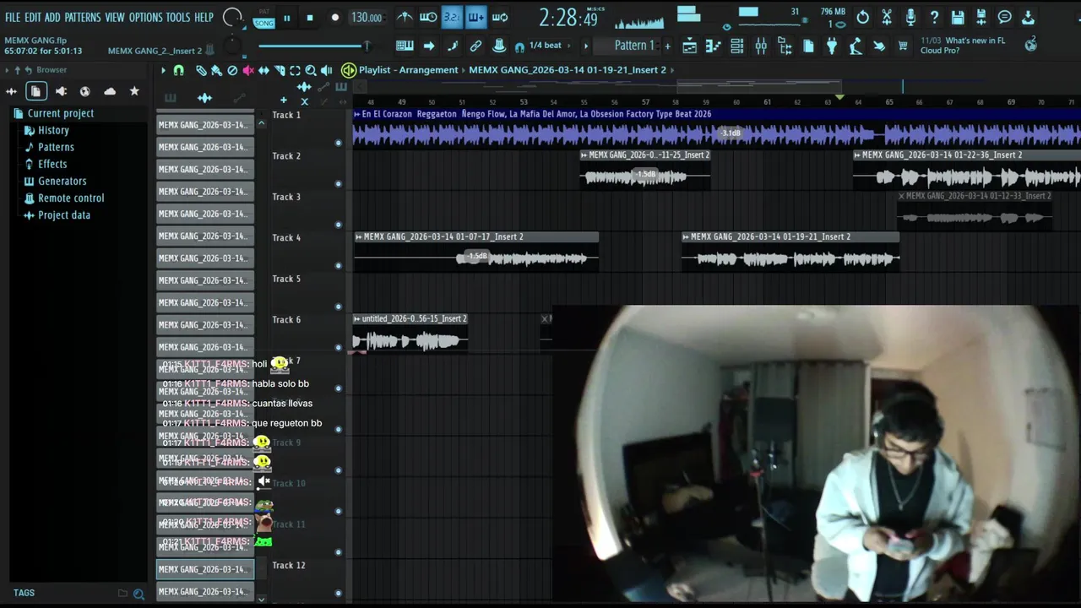Enable typing keyboard to piano

pyautogui.click(x=405, y=46)
